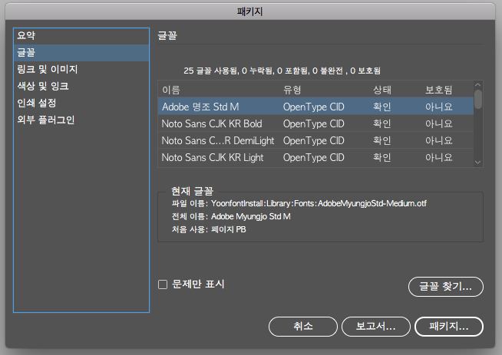
Task: Click the 이름 column header
Action: pyautogui.click(x=171, y=90)
